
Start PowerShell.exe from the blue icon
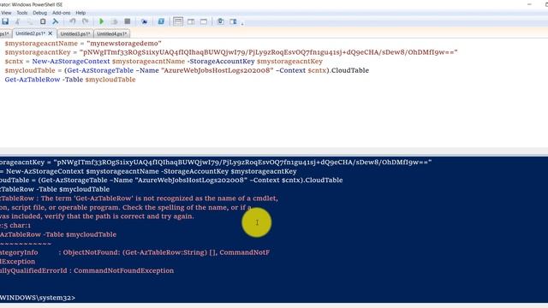(161, 21)
